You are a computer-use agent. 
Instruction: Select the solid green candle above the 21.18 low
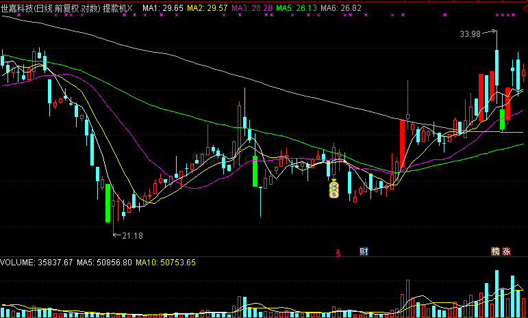pyautogui.click(x=108, y=203)
